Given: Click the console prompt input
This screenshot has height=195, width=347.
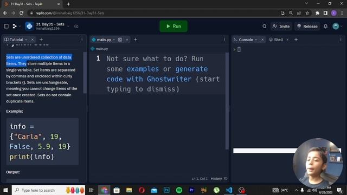Looking at the screenshot, I should [239, 49].
